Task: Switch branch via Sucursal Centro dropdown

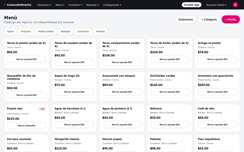Action: [x=216, y=5]
